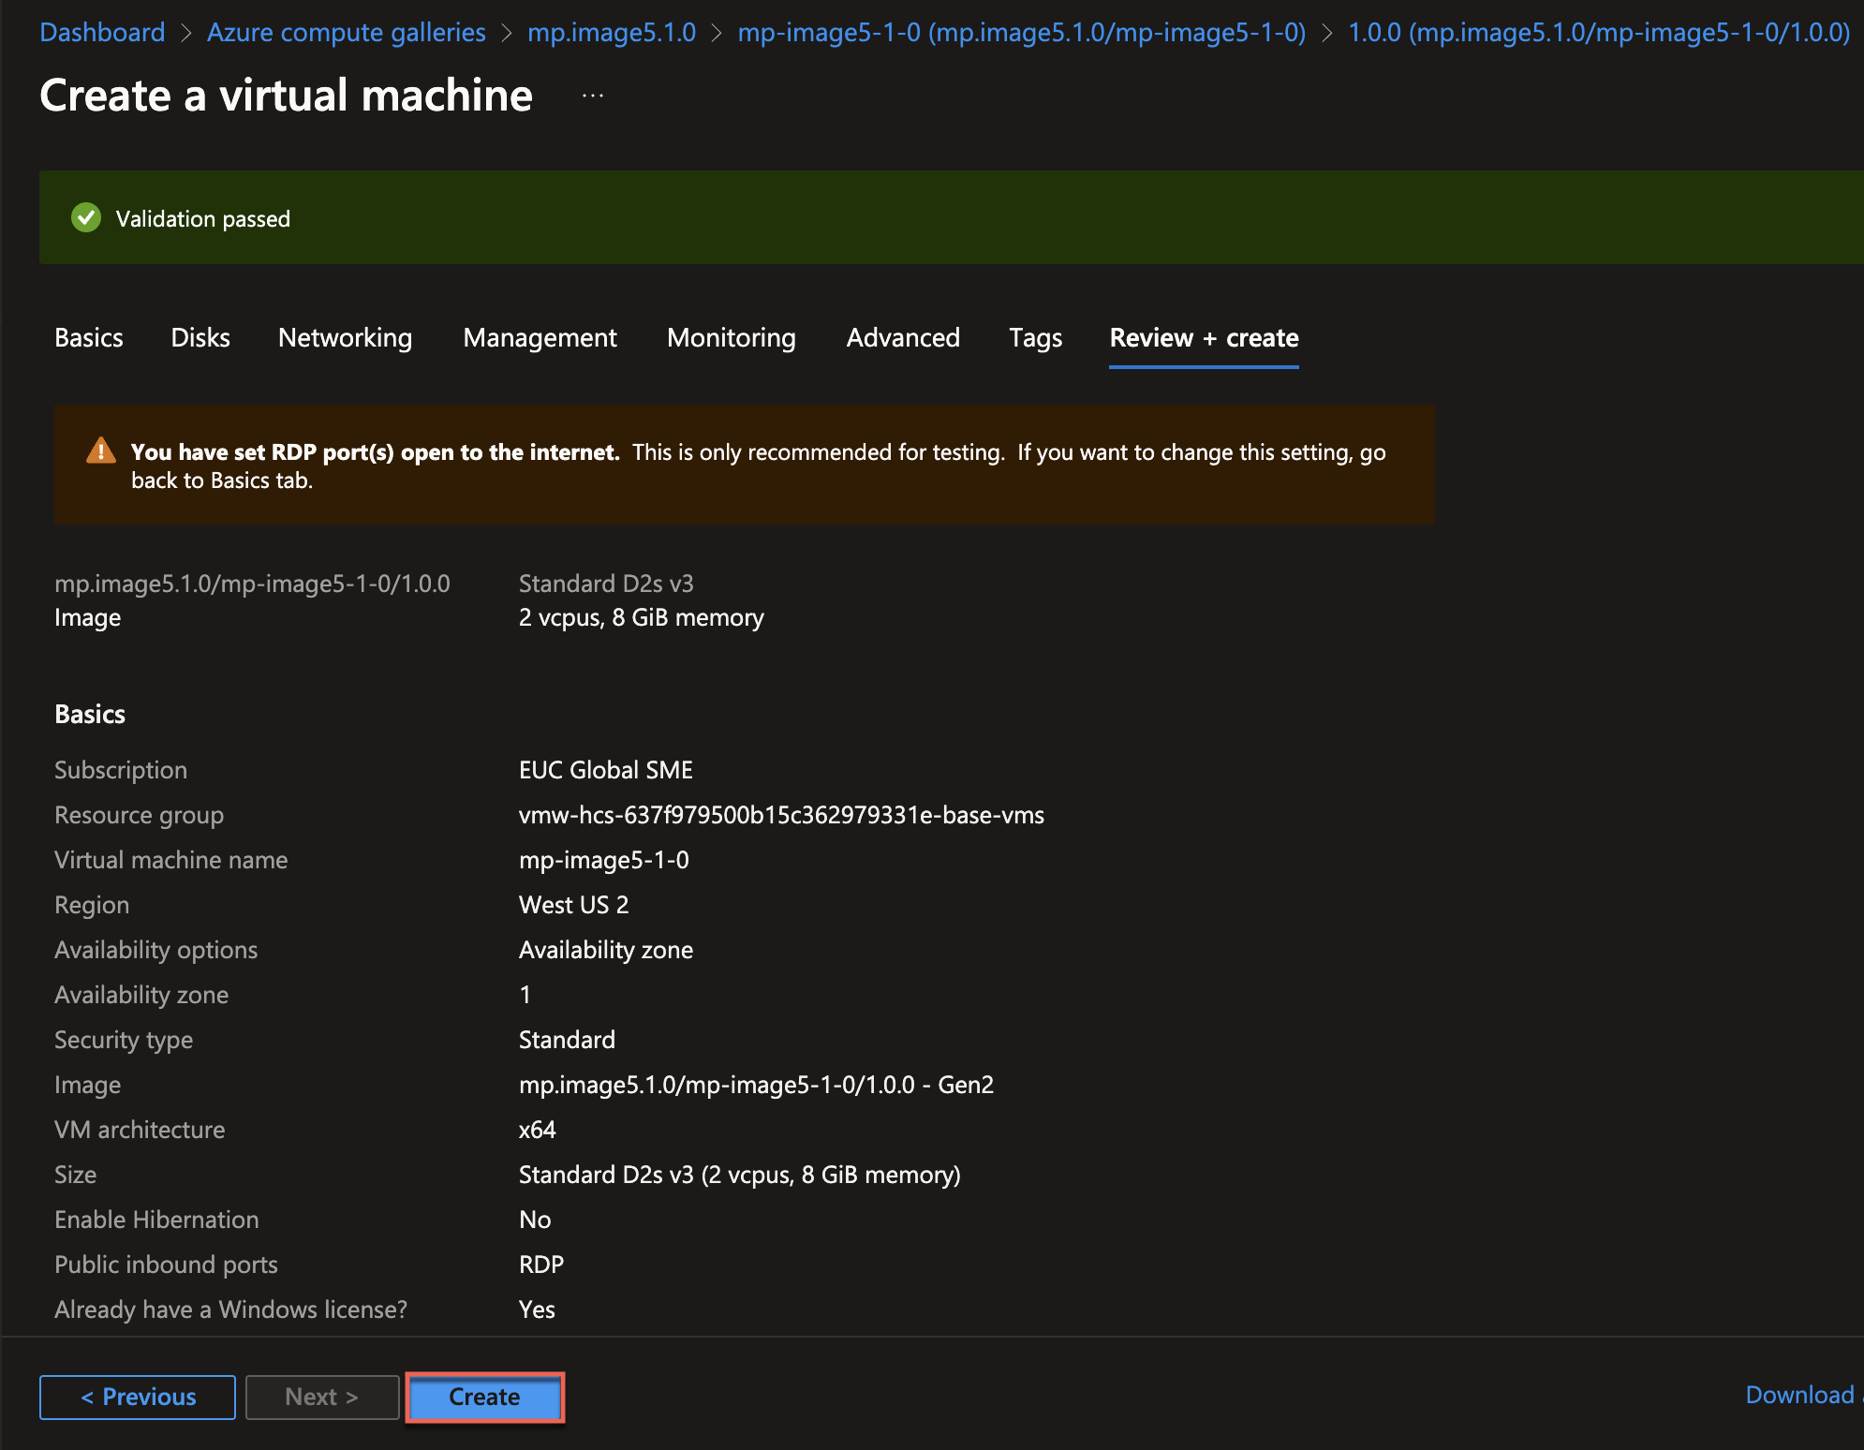The width and height of the screenshot is (1864, 1450).
Task: Click the Create a virtual machine title
Action: tap(287, 96)
